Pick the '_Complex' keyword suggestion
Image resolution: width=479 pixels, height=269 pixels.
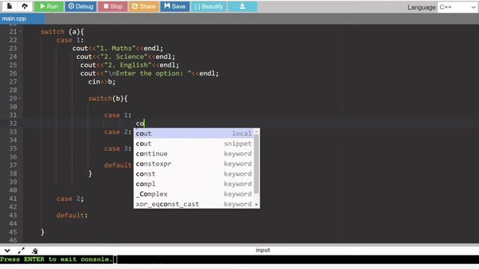click(194, 194)
